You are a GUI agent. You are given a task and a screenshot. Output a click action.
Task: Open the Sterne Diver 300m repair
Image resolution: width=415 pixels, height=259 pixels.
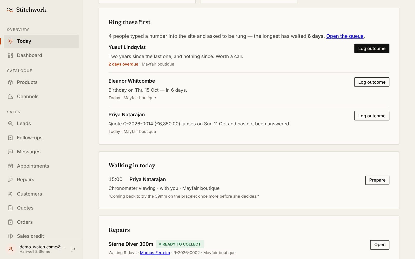click(380, 245)
